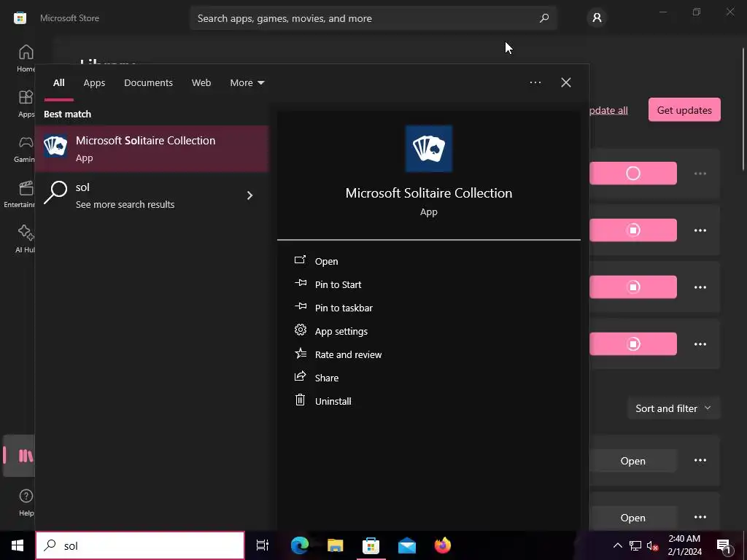Click magnifier icon in Store search bar
Viewport: 747px width, 560px height.
tap(544, 18)
